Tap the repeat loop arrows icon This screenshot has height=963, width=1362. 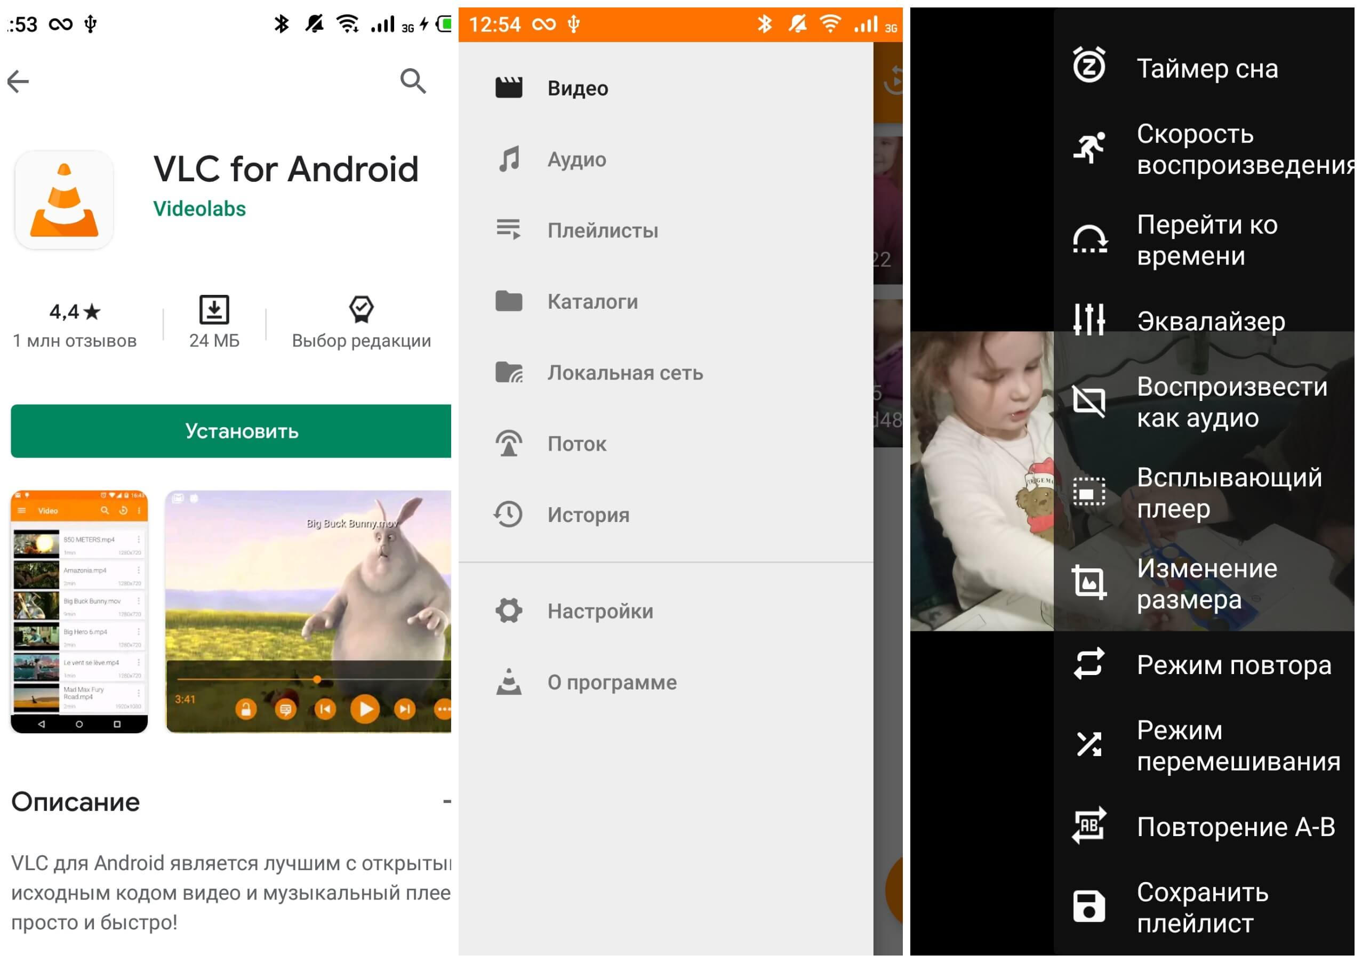pos(1089,664)
